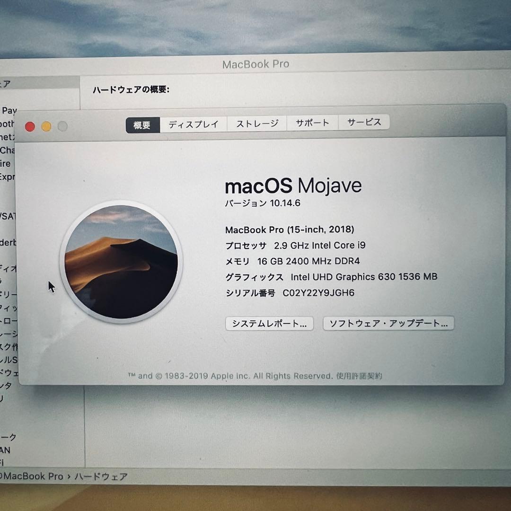
Task: Open the Thunderbolt sidebar entry
Action: pyautogui.click(x=9, y=243)
